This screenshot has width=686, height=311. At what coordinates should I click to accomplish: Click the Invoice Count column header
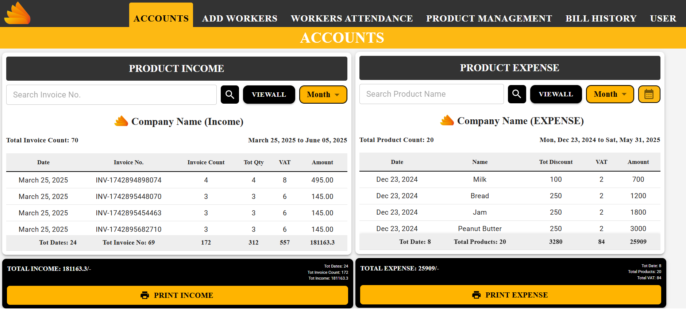point(206,162)
